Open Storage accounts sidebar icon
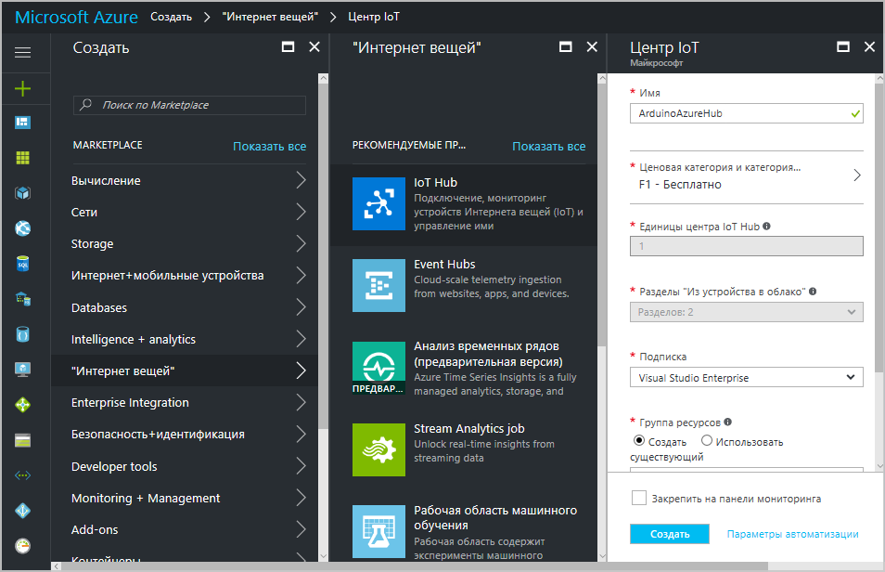Screen dimensions: 885x572 pyautogui.click(x=22, y=440)
